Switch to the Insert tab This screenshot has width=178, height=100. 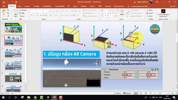[x=20, y=6]
